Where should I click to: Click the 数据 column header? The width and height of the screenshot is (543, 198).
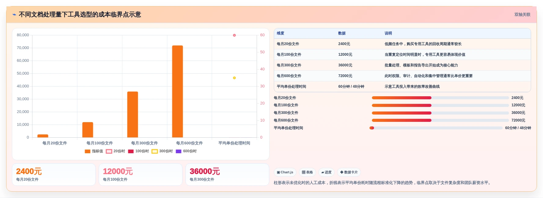tap(342, 33)
